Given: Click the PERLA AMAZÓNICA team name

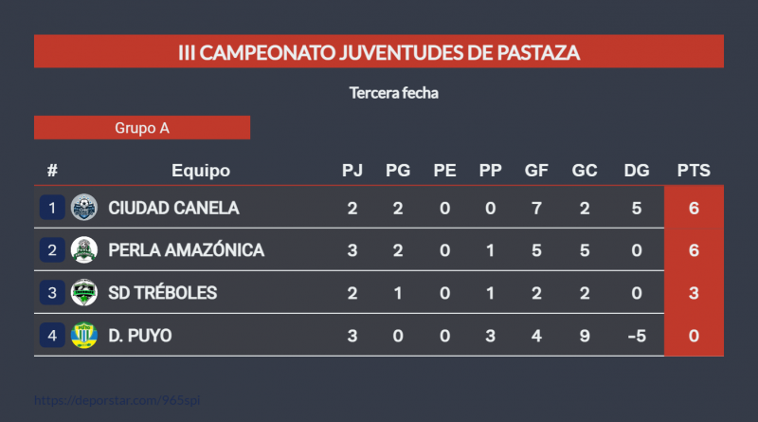Looking at the screenshot, I should point(186,250).
